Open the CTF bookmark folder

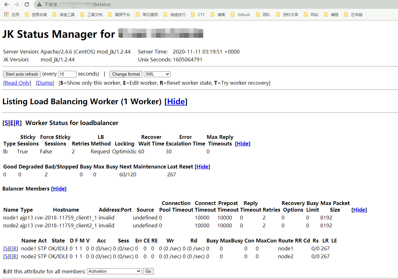point(198,14)
